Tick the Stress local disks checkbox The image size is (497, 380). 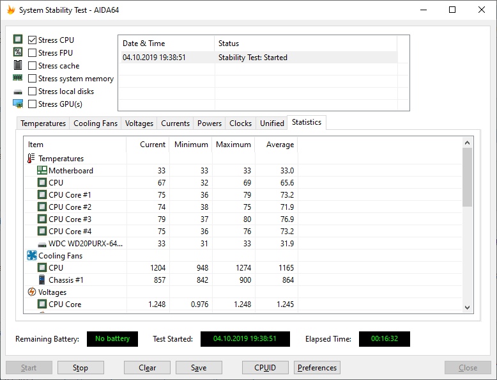coord(32,91)
